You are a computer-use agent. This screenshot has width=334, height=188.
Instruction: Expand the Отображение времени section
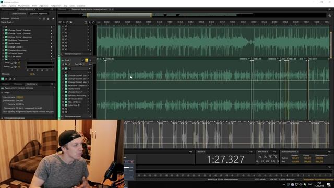point(2,118)
